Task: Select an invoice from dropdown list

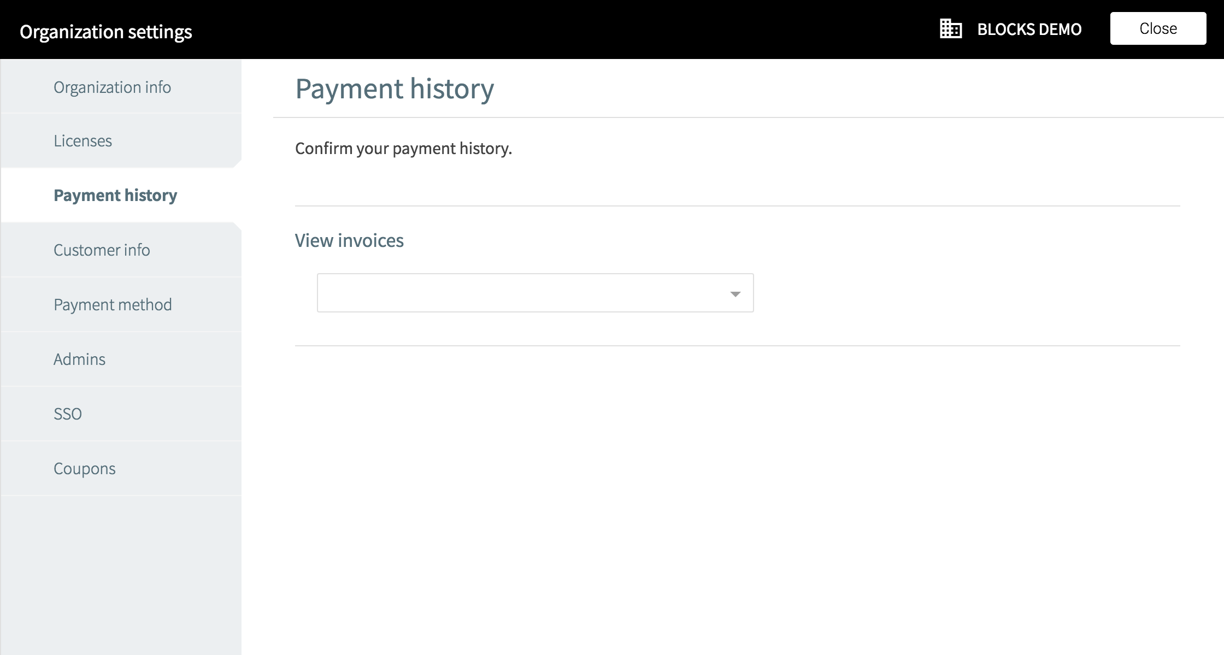Action: tap(534, 292)
